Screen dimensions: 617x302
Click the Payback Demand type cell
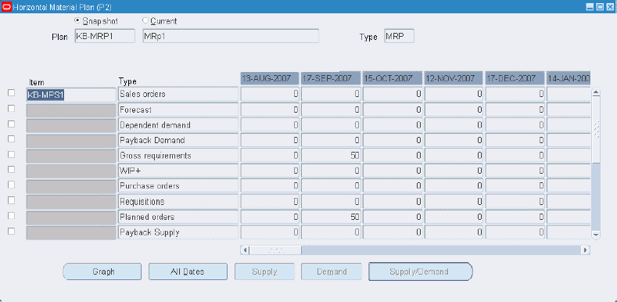(178, 140)
